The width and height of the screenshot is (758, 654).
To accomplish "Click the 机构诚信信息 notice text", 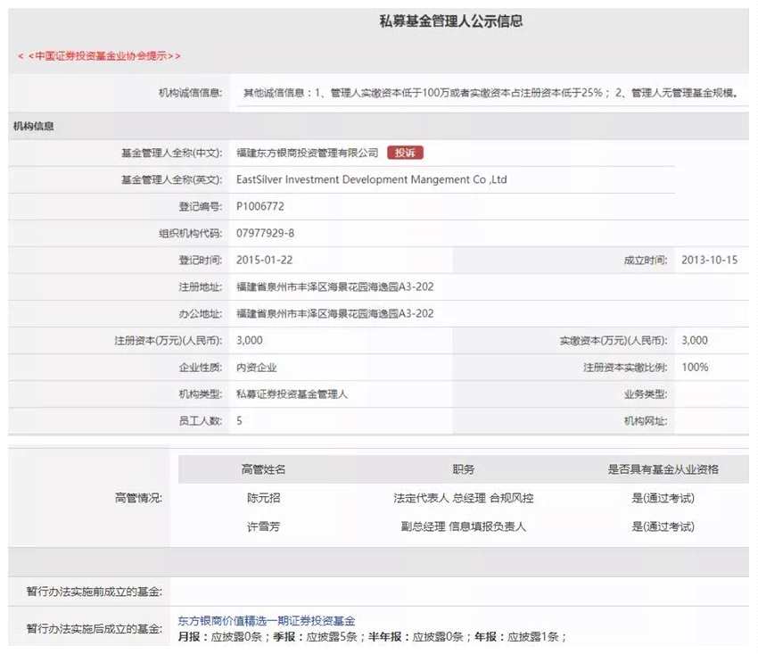I will 490,93.
